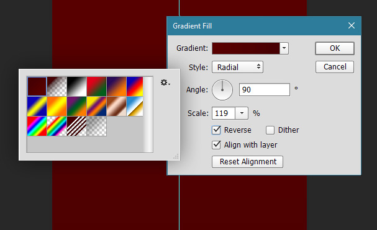Image resolution: width=377 pixels, height=230 pixels.
Task: Uncheck the Reverse checkbox
Action: coord(216,130)
